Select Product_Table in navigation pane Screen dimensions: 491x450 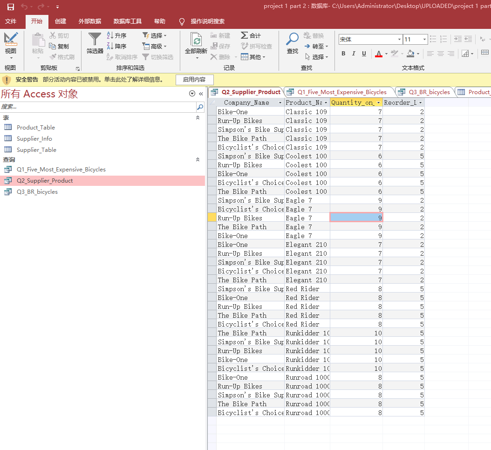coord(36,128)
